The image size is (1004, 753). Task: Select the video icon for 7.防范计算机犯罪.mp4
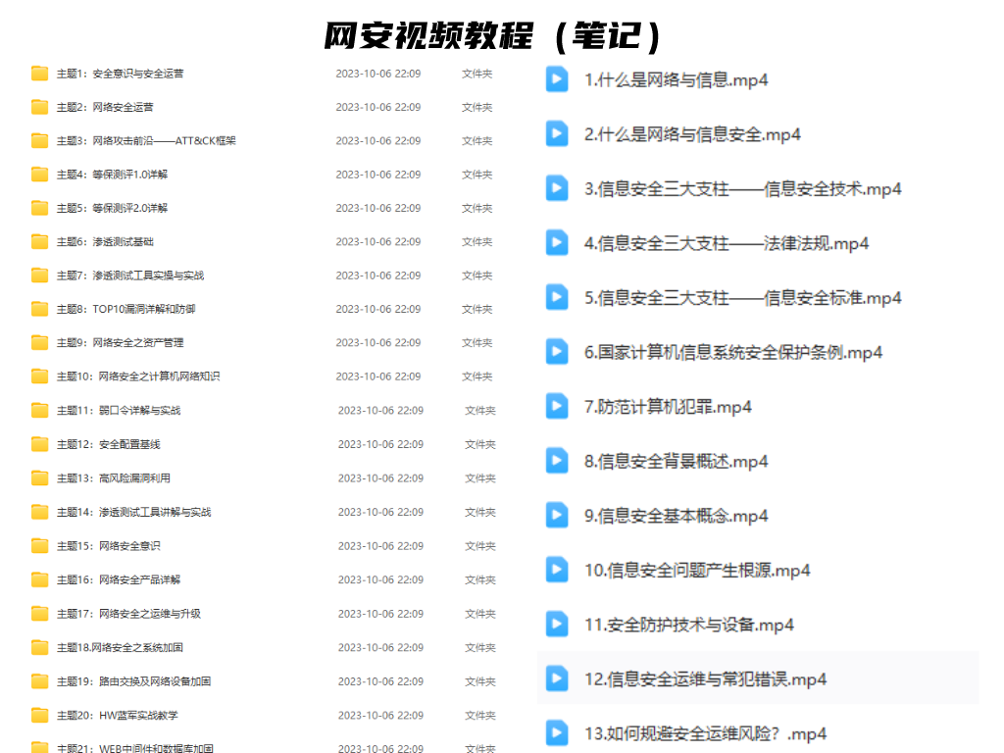pyautogui.click(x=557, y=406)
